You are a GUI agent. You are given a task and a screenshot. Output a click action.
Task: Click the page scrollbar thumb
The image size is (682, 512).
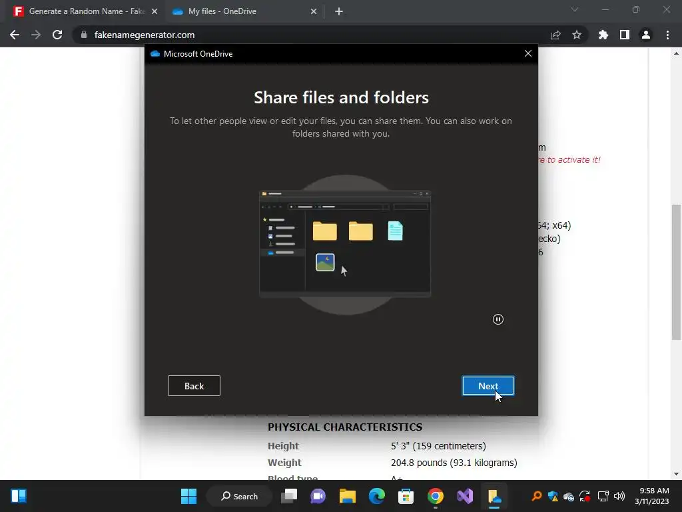(676, 272)
